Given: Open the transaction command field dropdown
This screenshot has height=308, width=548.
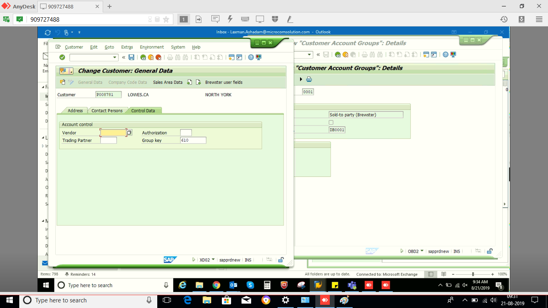Looking at the screenshot, I should point(115,57).
